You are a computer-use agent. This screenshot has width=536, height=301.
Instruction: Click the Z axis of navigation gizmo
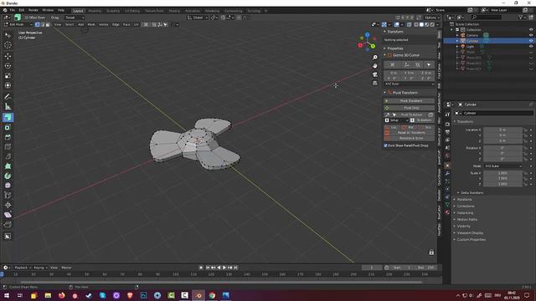(x=367, y=35)
